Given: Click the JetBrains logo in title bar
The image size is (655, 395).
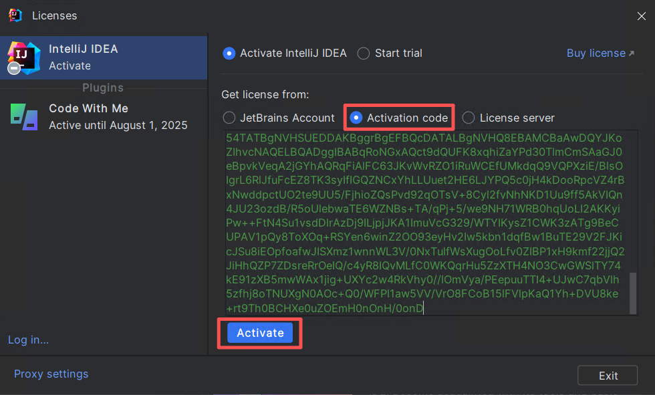Looking at the screenshot, I should pos(15,15).
